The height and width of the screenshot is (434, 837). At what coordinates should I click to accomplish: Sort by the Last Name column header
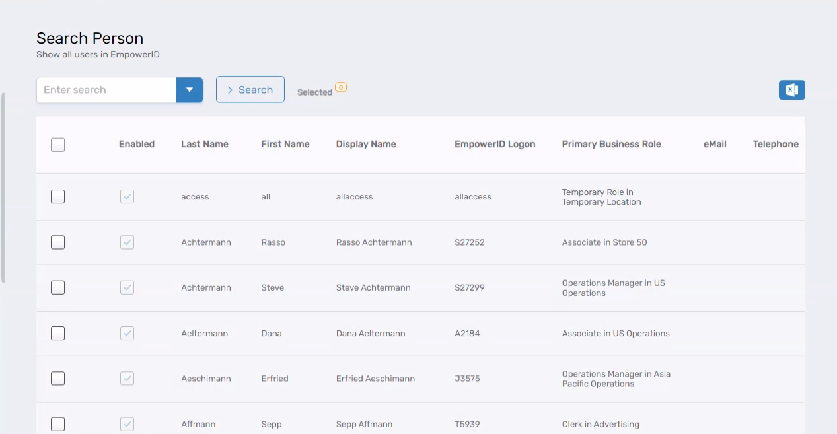click(205, 144)
